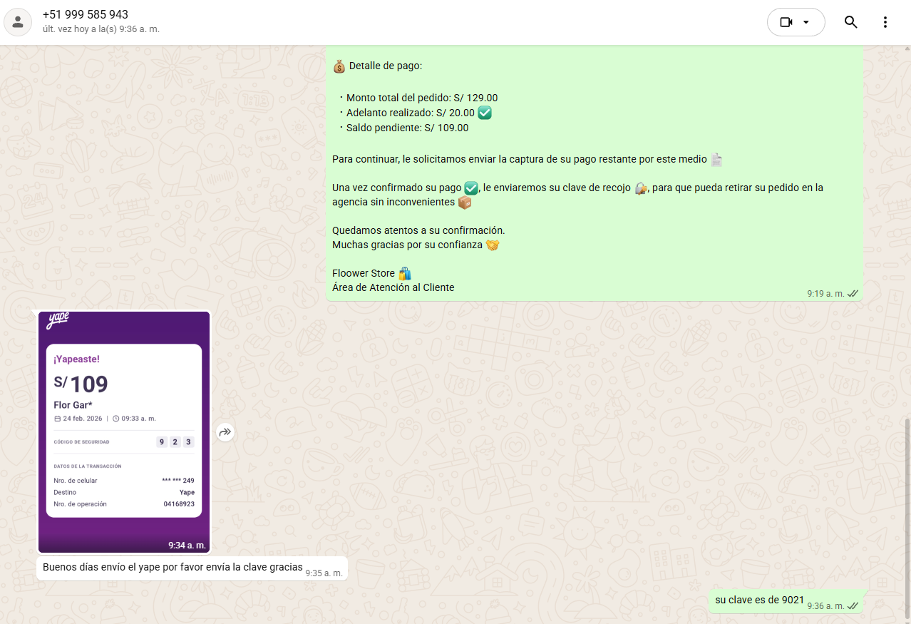Screen dimensions: 911x624
Task: Click the last seen status text
Action: pyautogui.click(x=101, y=29)
